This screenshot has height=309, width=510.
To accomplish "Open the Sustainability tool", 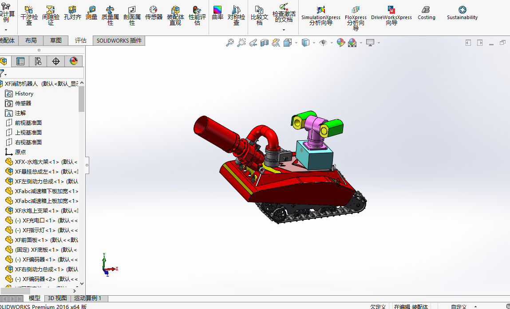I will click(462, 13).
